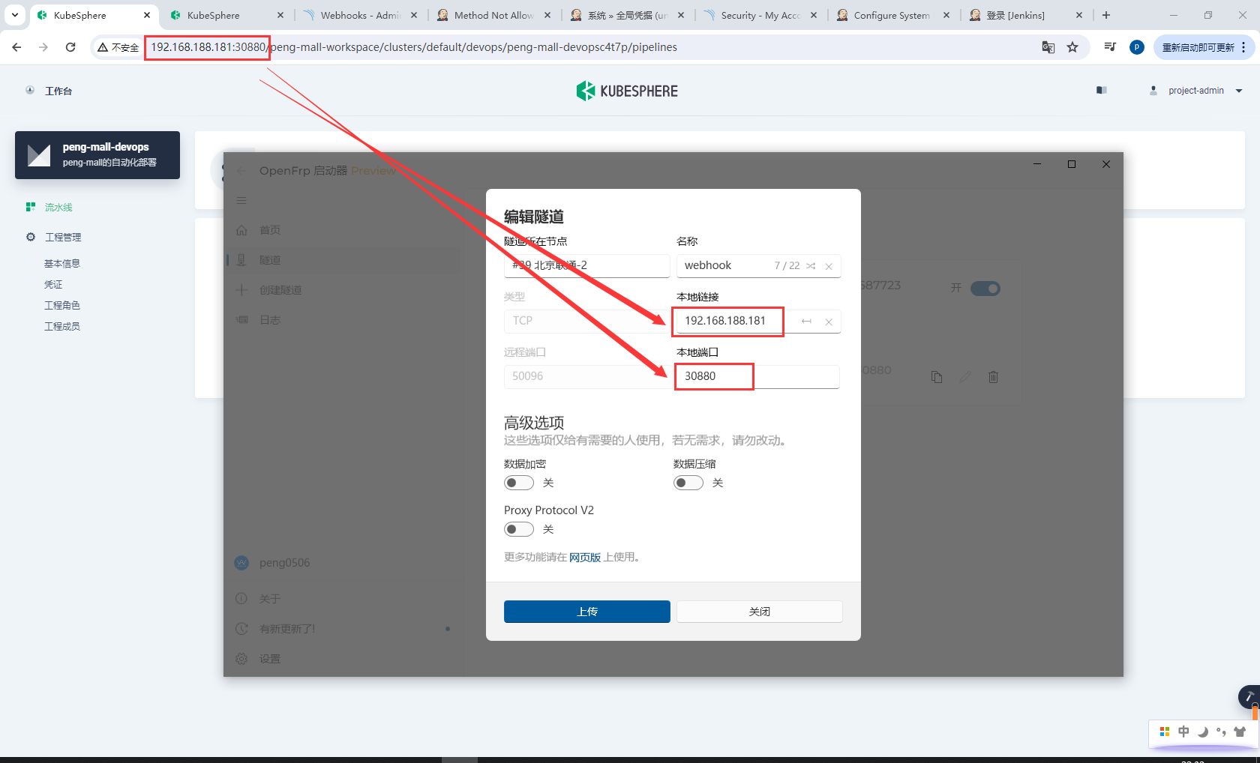This screenshot has width=1260, height=763.
Task: Click the translate page icon in address bar
Action: [x=1048, y=47]
